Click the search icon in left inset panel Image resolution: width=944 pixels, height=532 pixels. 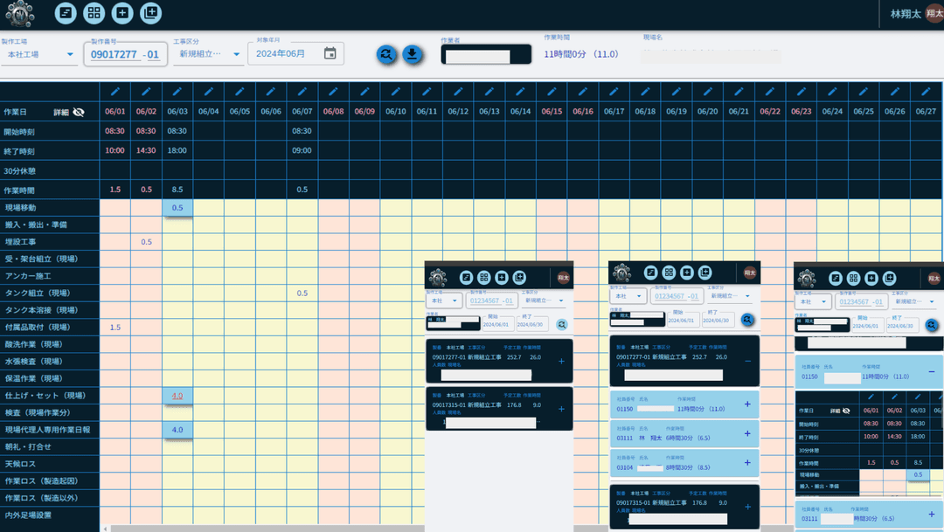[x=562, y=324]
